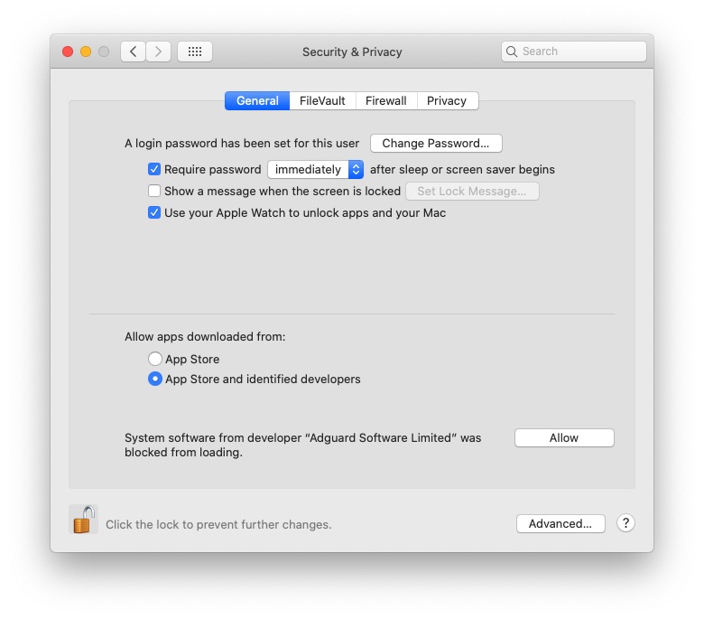Toggle Use your Apple Watch to unlock
The image size is (704, 619).
pyautogui.click(x=154, y=213)
